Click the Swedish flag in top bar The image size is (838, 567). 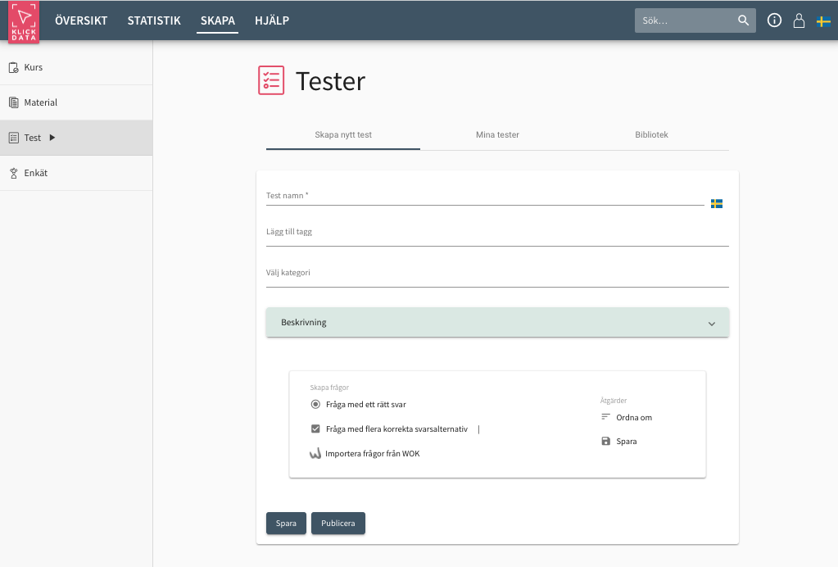(823, 21)
